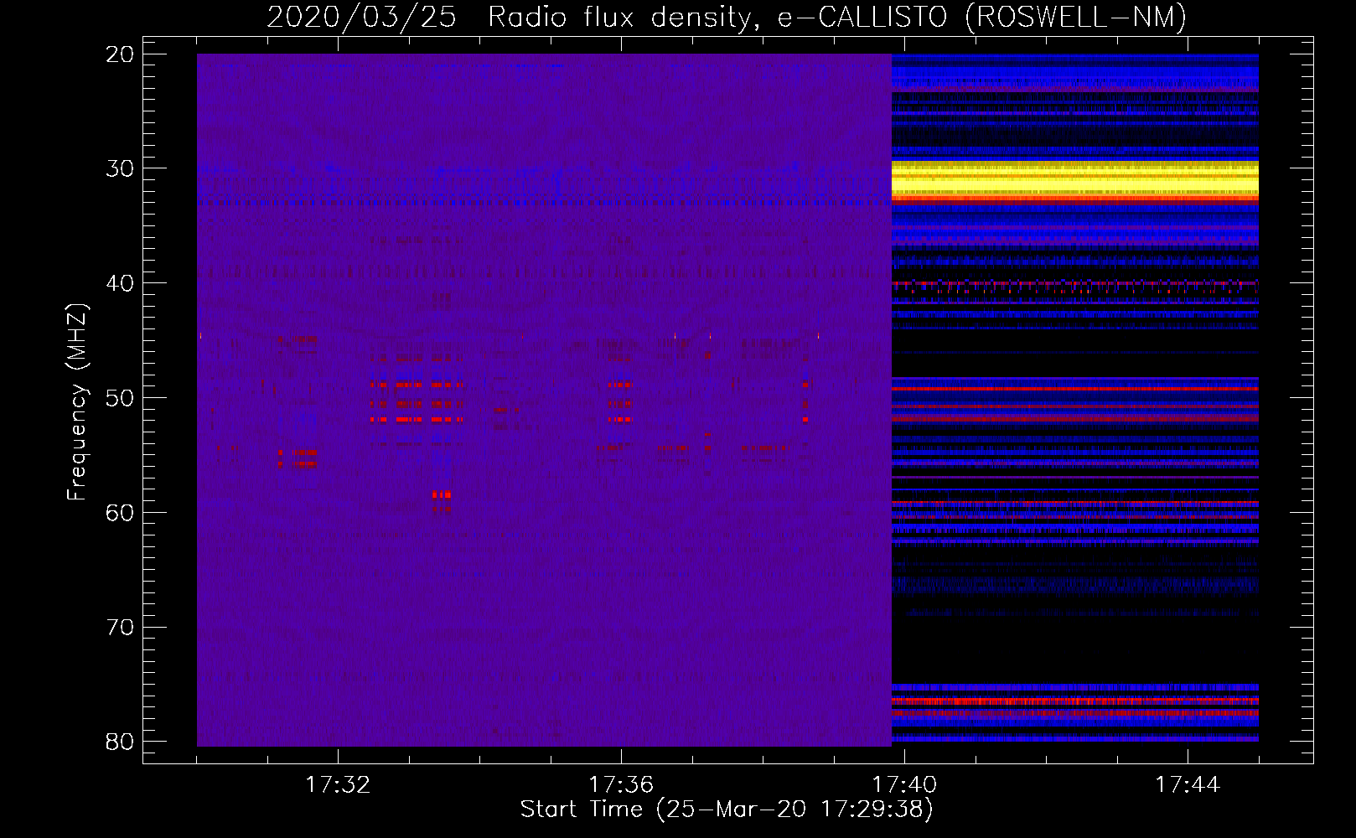Click the 40 MHz frequency tick label
The height and width of the screenshot is (838, 1356).
pyautogui.click(x=120, y=283)
